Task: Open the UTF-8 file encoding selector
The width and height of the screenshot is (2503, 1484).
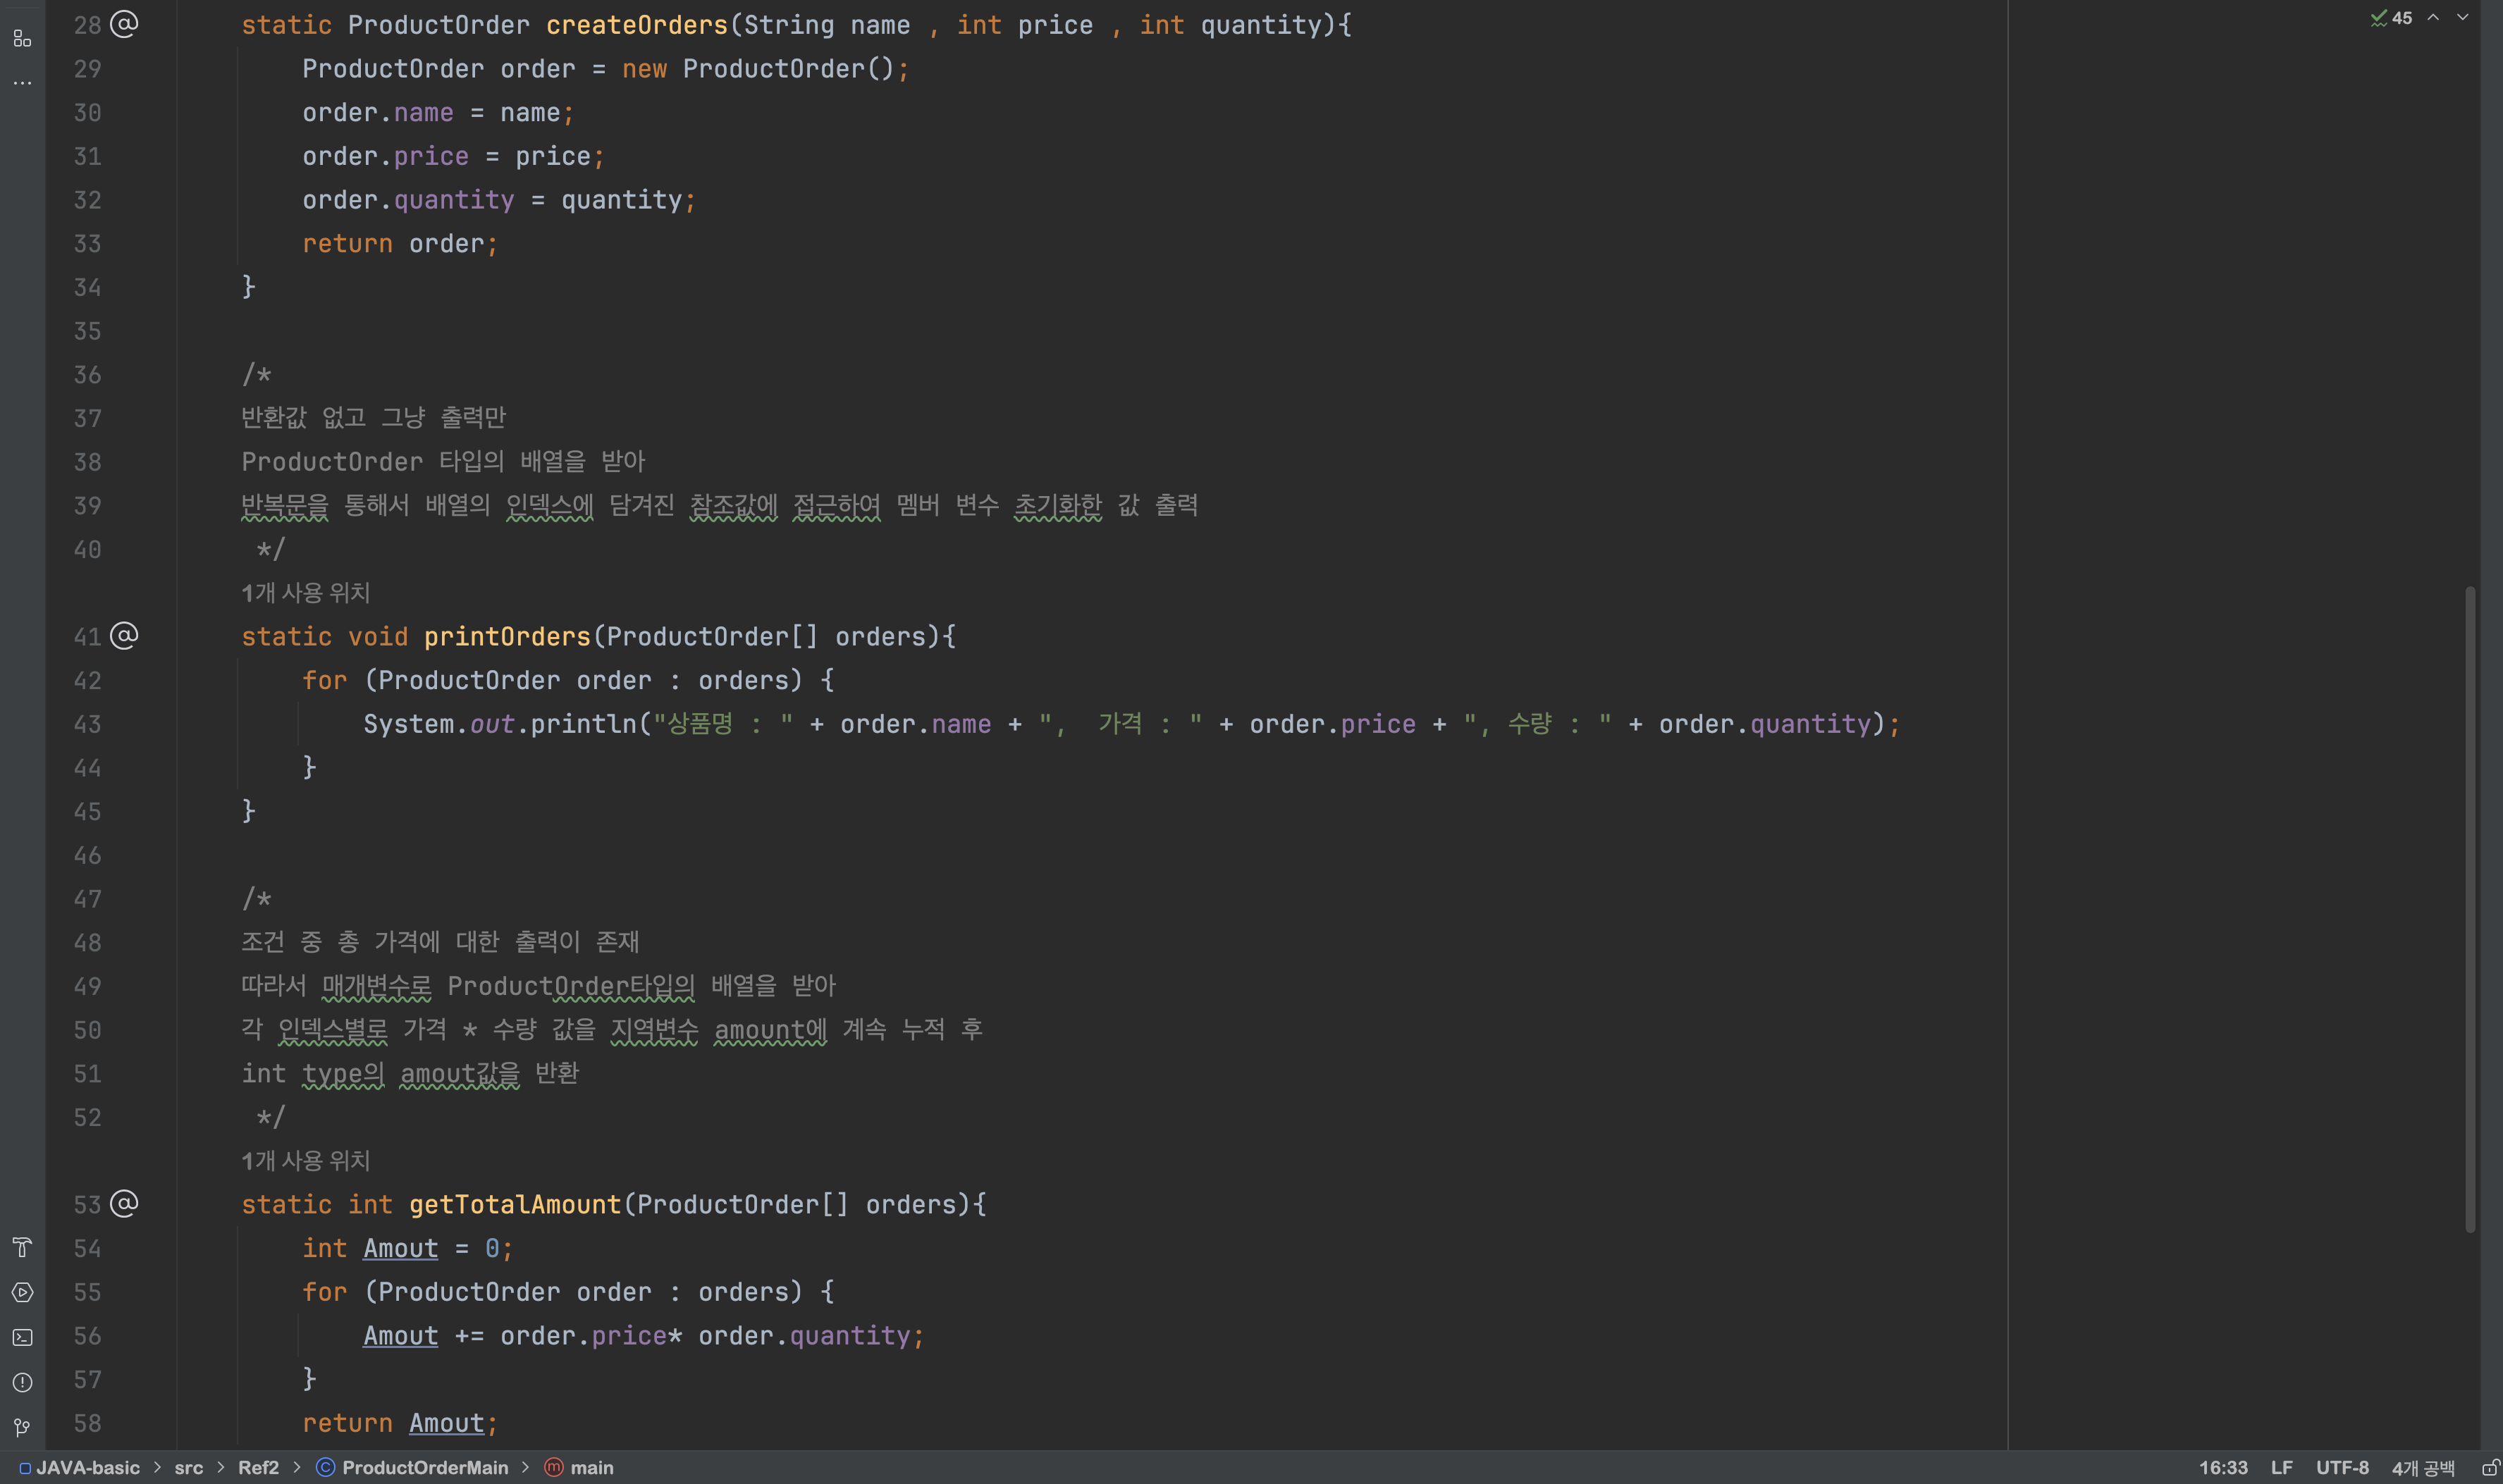Action: pos(2342,1468)
